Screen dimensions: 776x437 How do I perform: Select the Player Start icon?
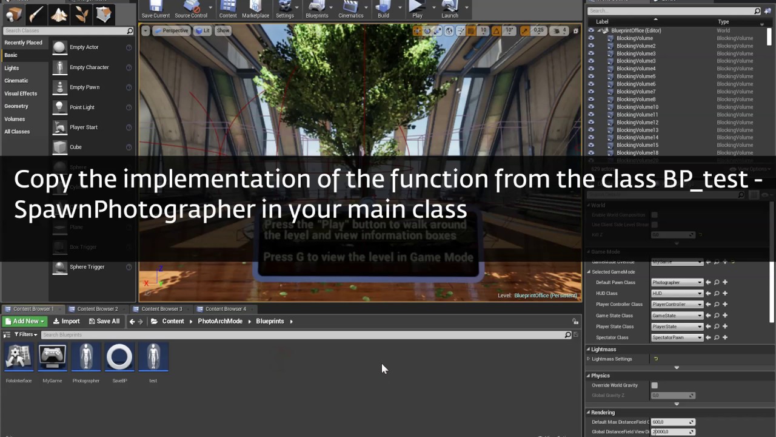click(59, 127)
